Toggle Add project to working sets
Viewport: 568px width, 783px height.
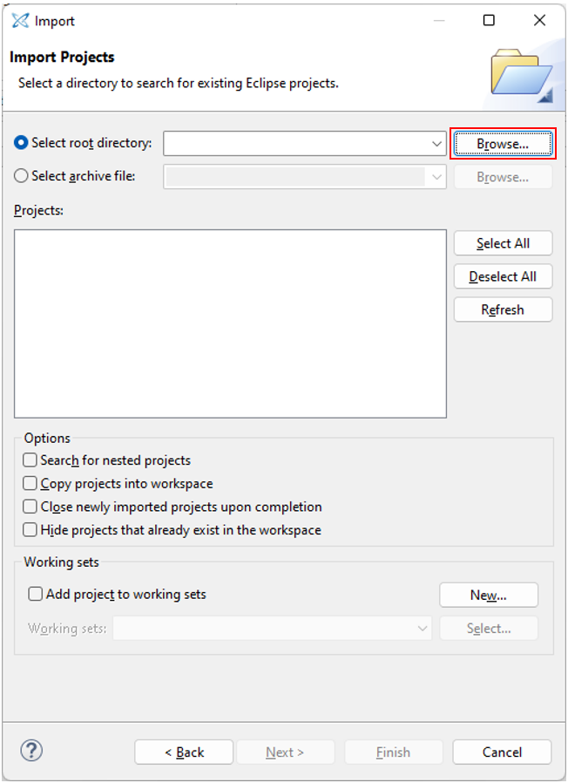(36, 595)
